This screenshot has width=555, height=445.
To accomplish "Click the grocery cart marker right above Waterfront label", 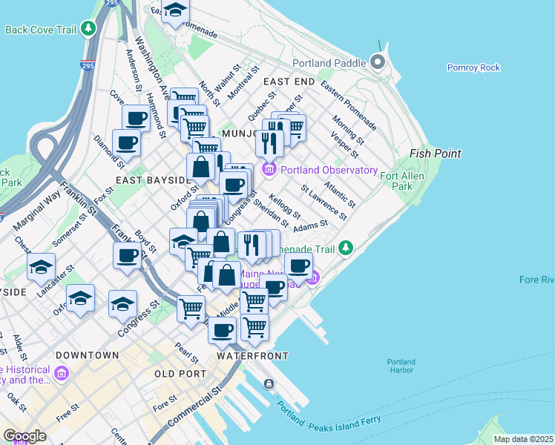I will click(x=254, y=329).
